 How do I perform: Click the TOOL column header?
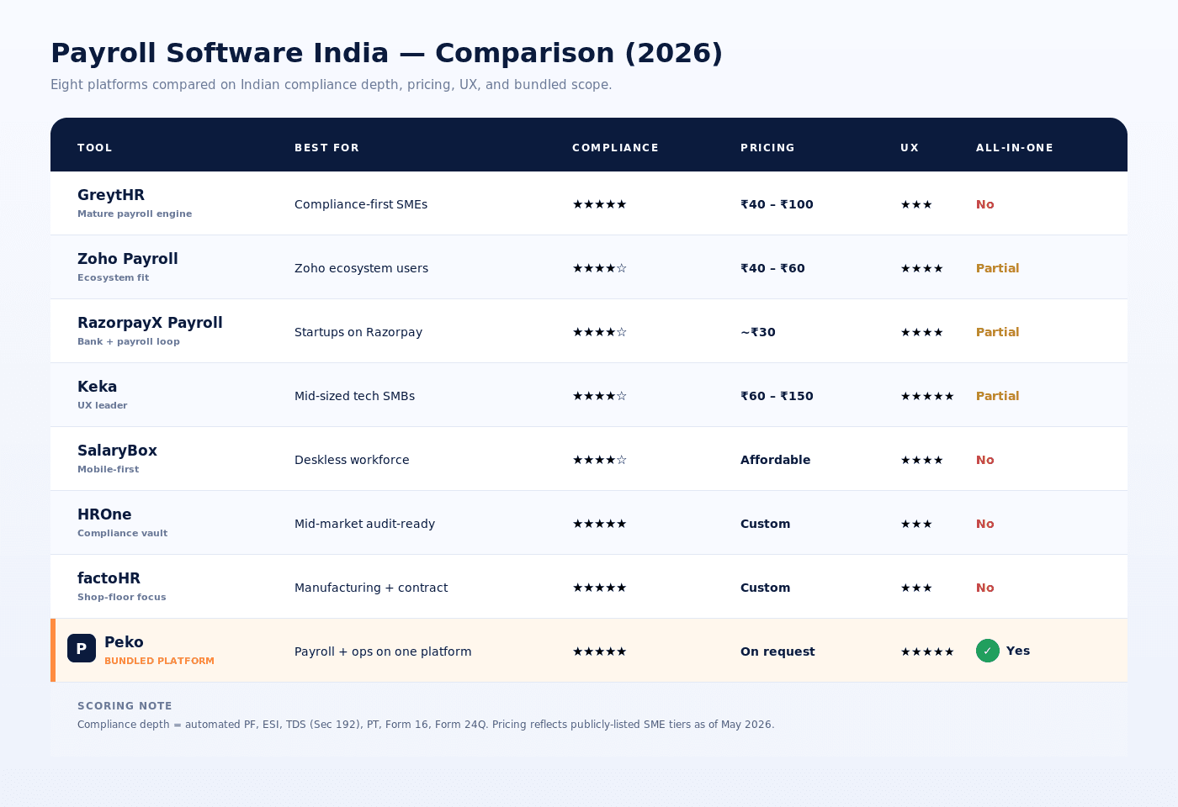pos(95,148)
